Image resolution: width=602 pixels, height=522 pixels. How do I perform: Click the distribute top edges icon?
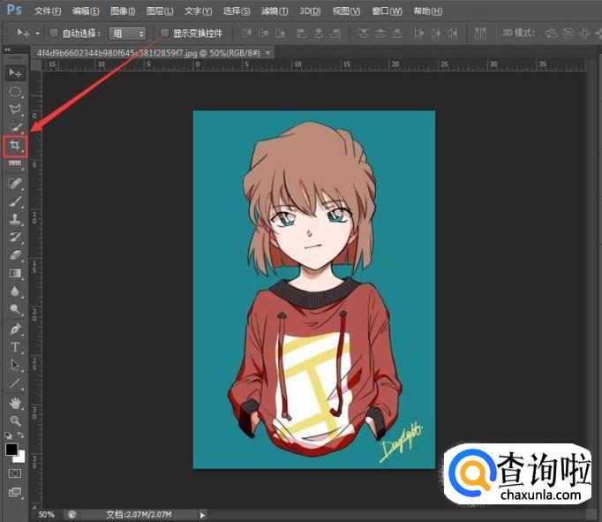pyautogui.click(x=364, y=34)
